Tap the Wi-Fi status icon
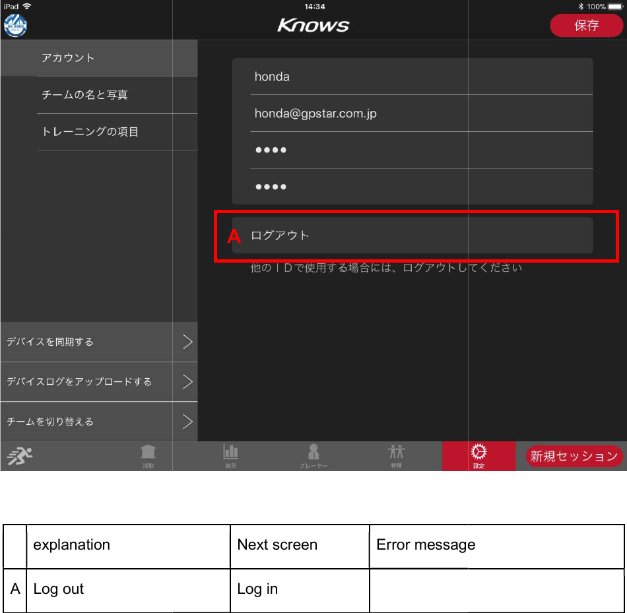The image size is (627, 613). click(27, 6)
